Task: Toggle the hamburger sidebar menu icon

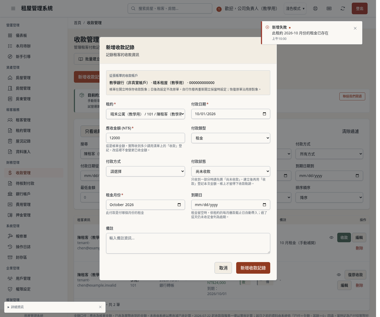Action: point(13,8)
